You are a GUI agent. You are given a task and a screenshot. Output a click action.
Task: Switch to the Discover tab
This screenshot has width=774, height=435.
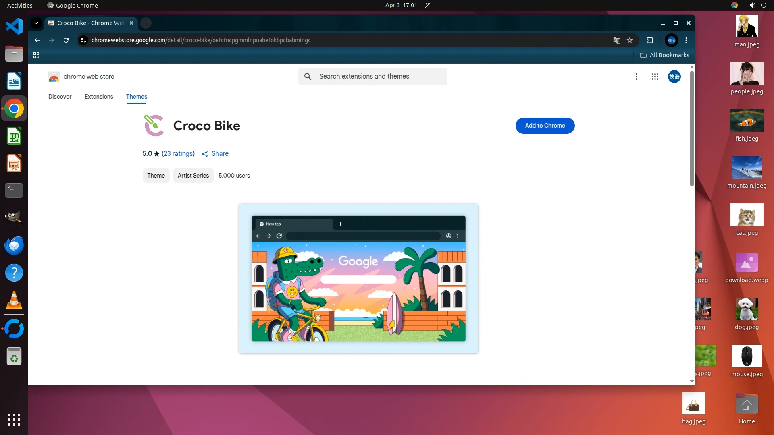[x=60, y=97]
